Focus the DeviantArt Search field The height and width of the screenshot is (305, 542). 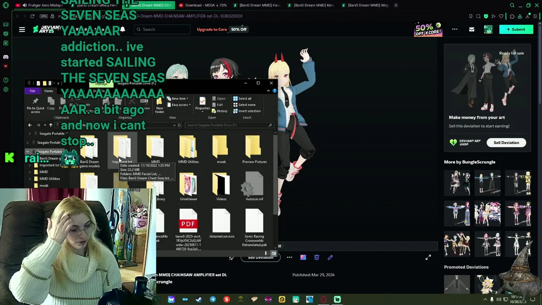163,29
